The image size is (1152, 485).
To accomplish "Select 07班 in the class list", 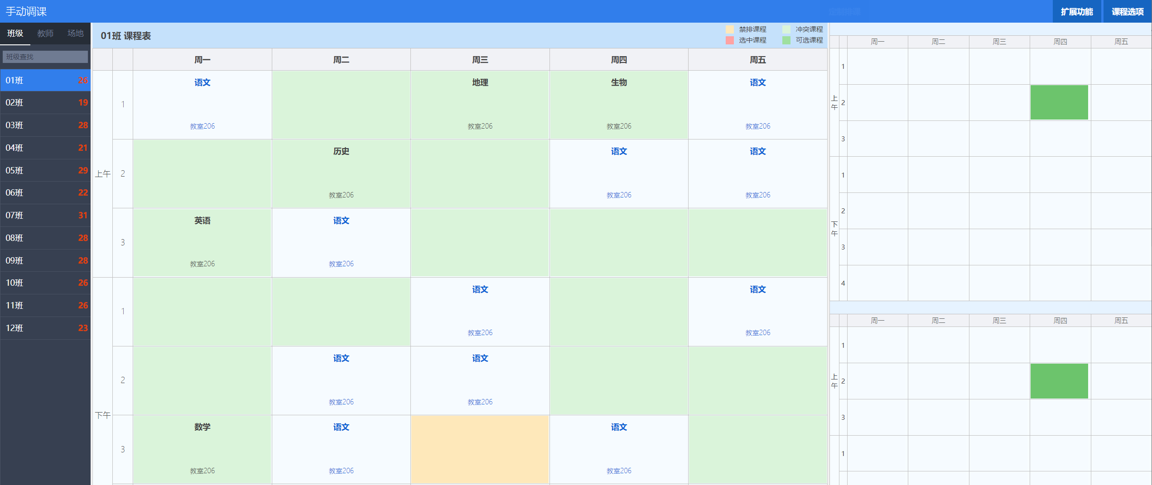I will (45, 216).
